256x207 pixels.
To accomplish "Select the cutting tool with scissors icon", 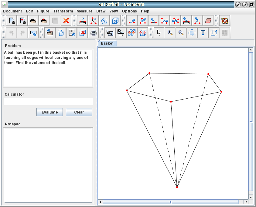I will pos(175,21).
